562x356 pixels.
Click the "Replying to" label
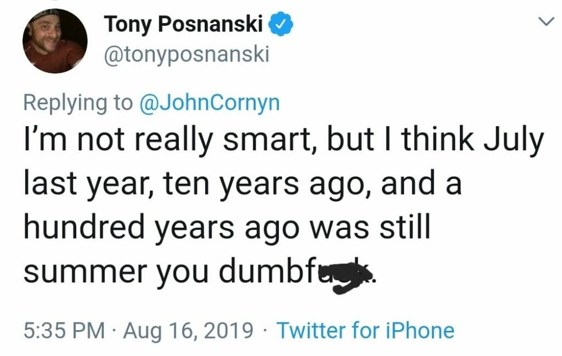point(78,102)
